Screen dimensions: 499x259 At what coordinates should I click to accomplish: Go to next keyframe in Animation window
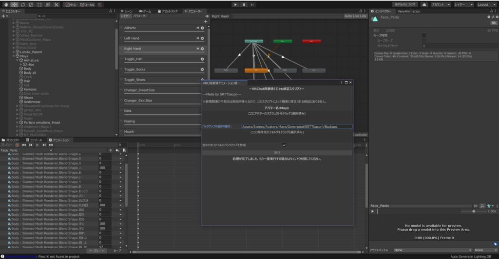point(44,145)
